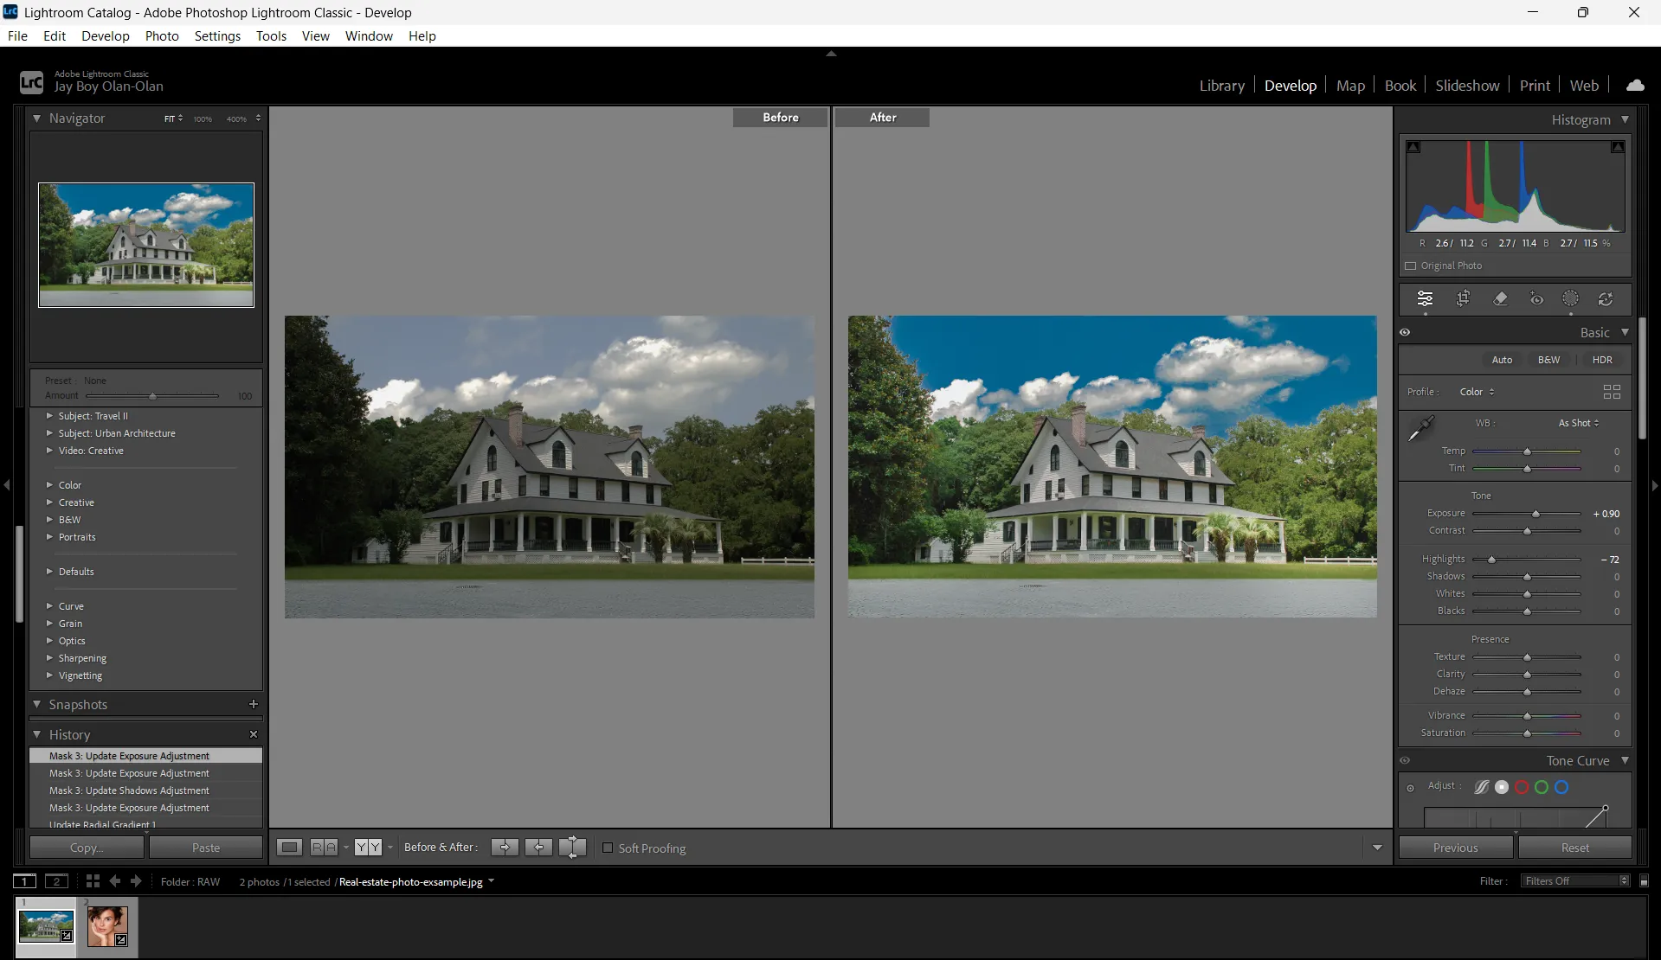Toggle Tone Curve panel visibility eye

click(x=1405, y=761)
